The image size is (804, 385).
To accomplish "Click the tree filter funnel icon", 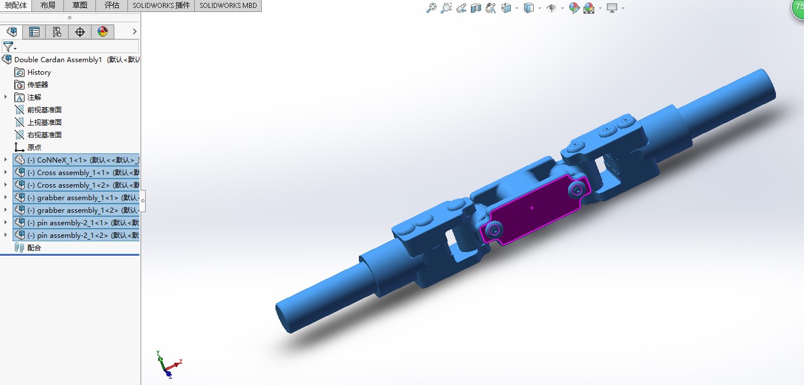I will 9,47.
